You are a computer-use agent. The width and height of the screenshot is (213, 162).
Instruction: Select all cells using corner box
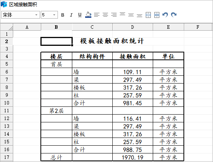[7, 27]
